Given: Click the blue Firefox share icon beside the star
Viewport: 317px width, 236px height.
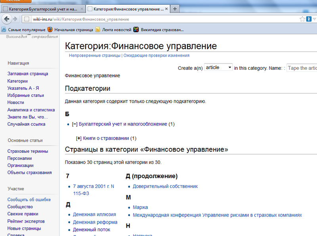Looking at the screenshot, I should [308, 18].
